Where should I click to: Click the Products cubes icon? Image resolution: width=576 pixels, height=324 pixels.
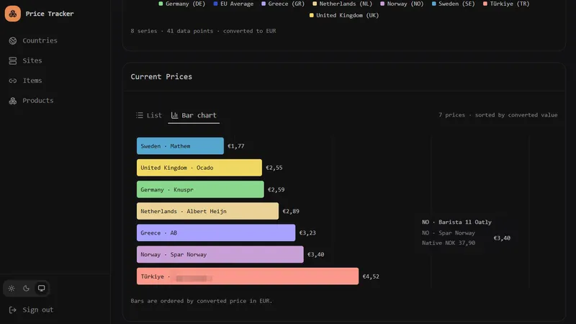[13, 101]
